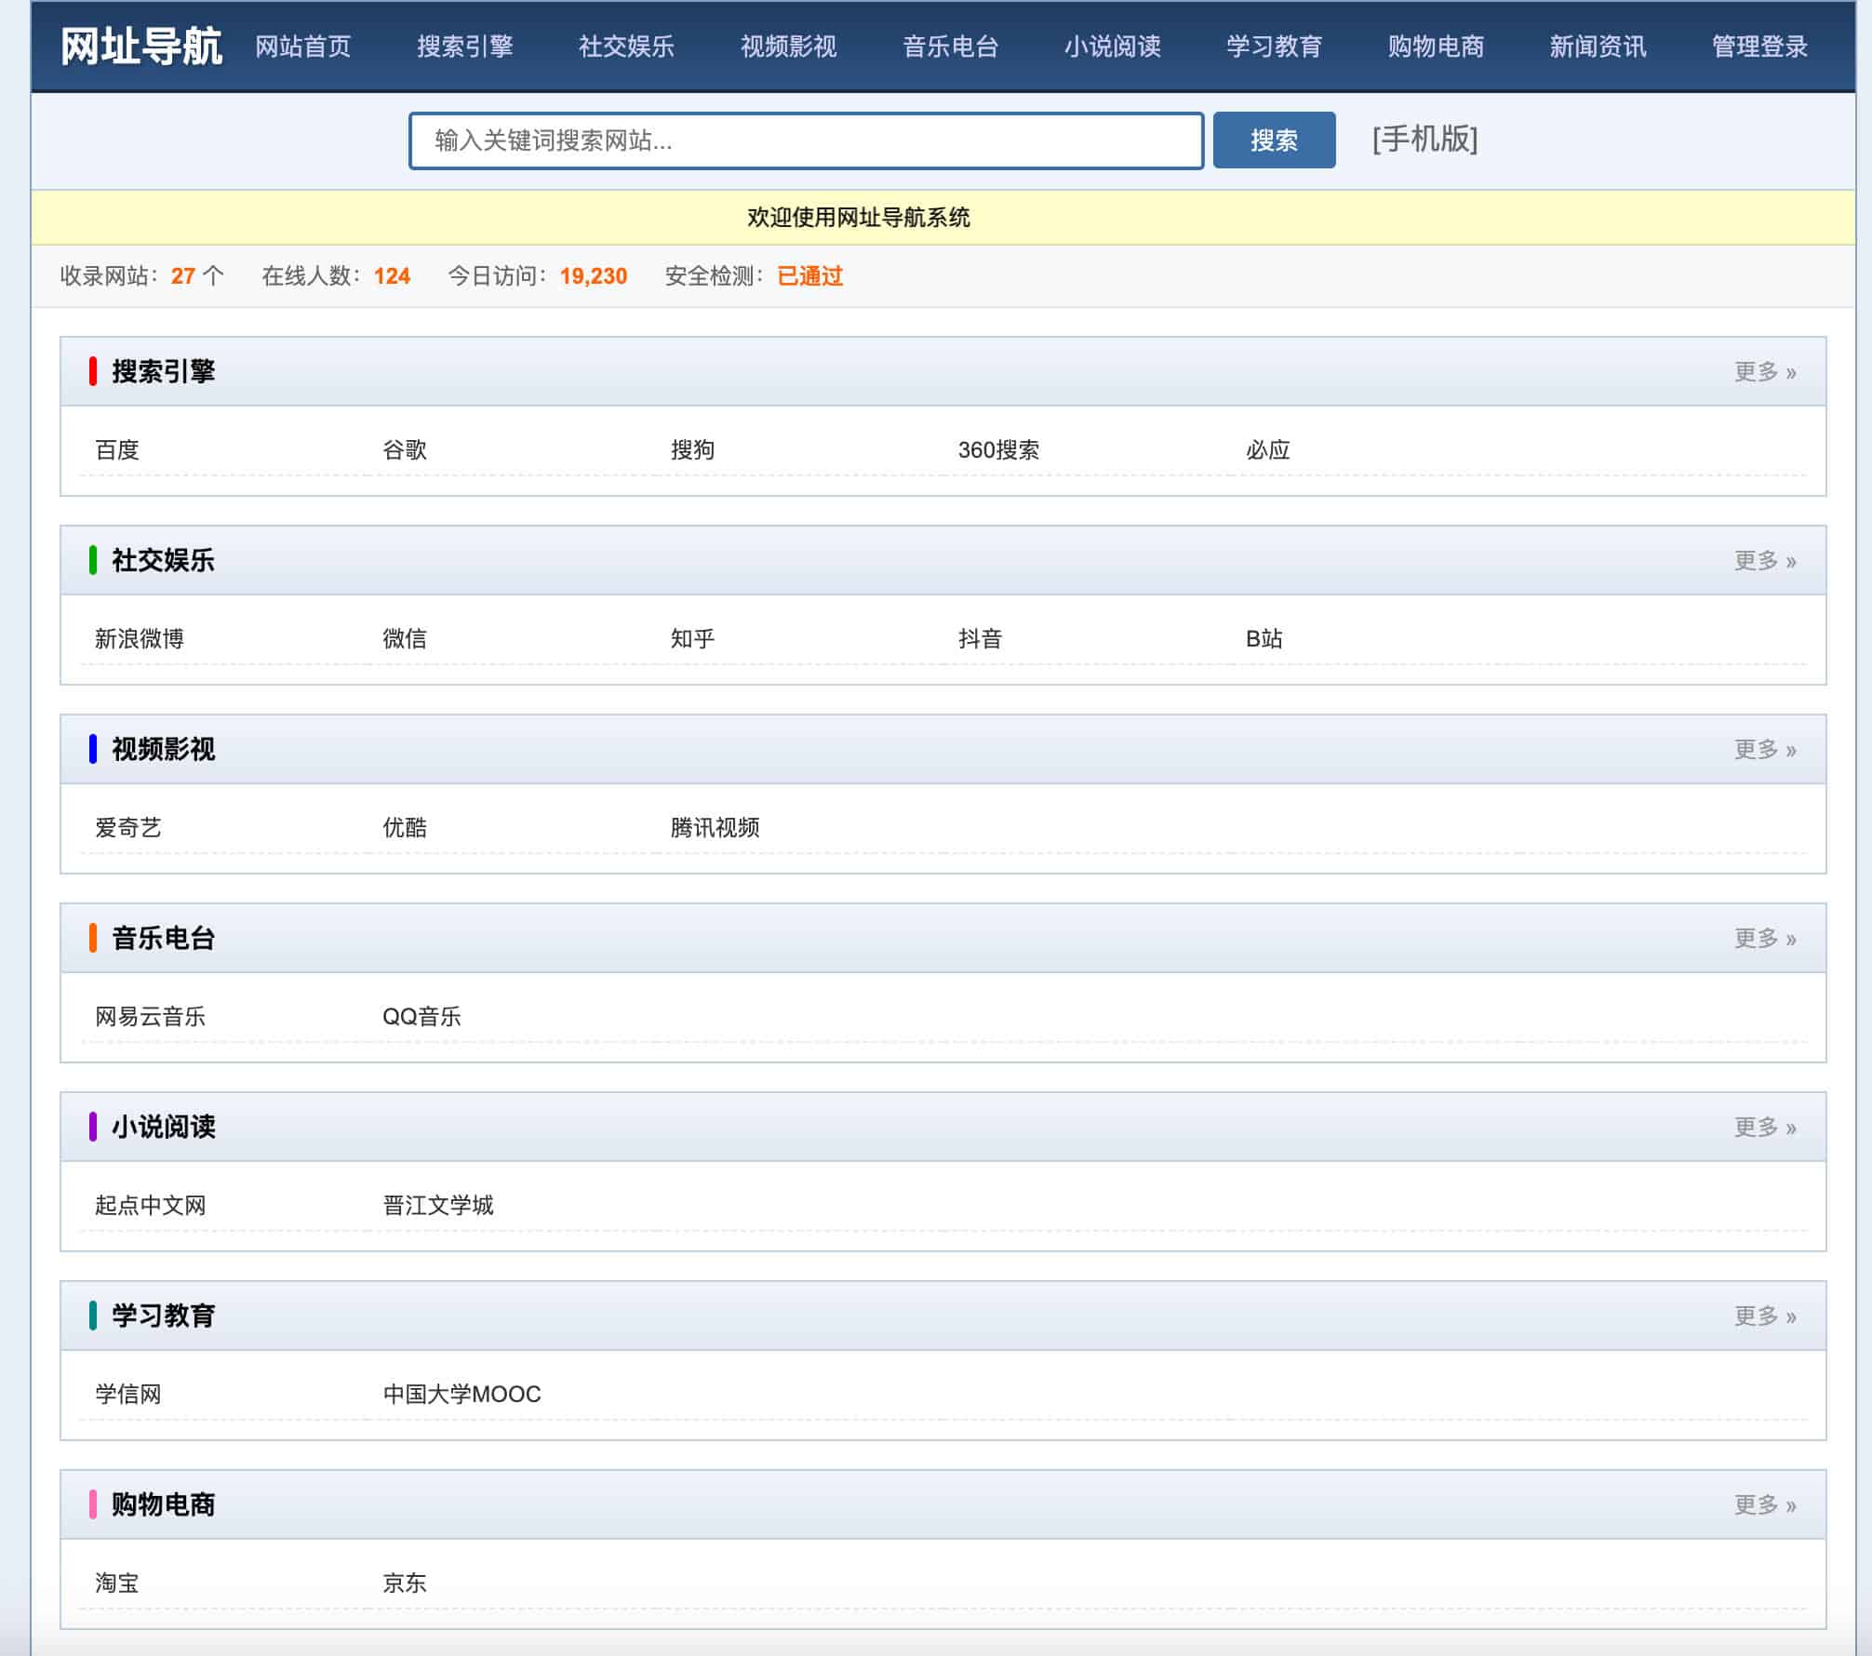This screenshot has width=1872, height=1656.
Task: Open the 爱奇艺 link
Action: [128, 828]
